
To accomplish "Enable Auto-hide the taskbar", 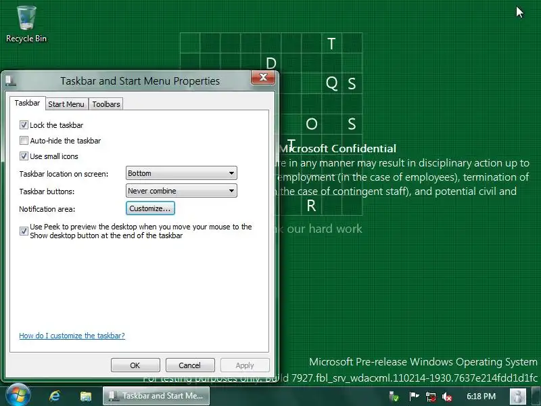I will (24, 141).
